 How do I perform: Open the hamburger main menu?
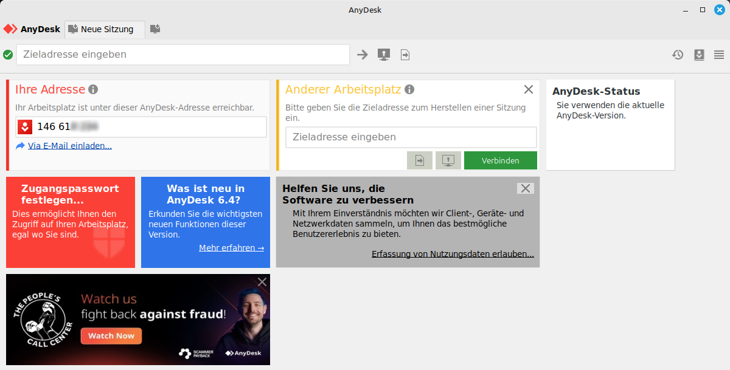[x=719, y=55]
